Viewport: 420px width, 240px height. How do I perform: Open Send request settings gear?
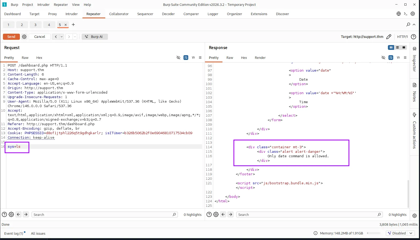tap(24, 37)
